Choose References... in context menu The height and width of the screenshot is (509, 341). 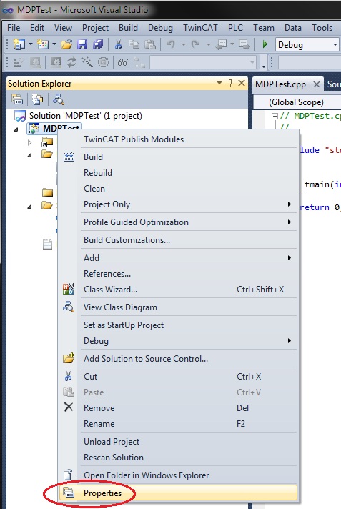click(x=178, y=274)
